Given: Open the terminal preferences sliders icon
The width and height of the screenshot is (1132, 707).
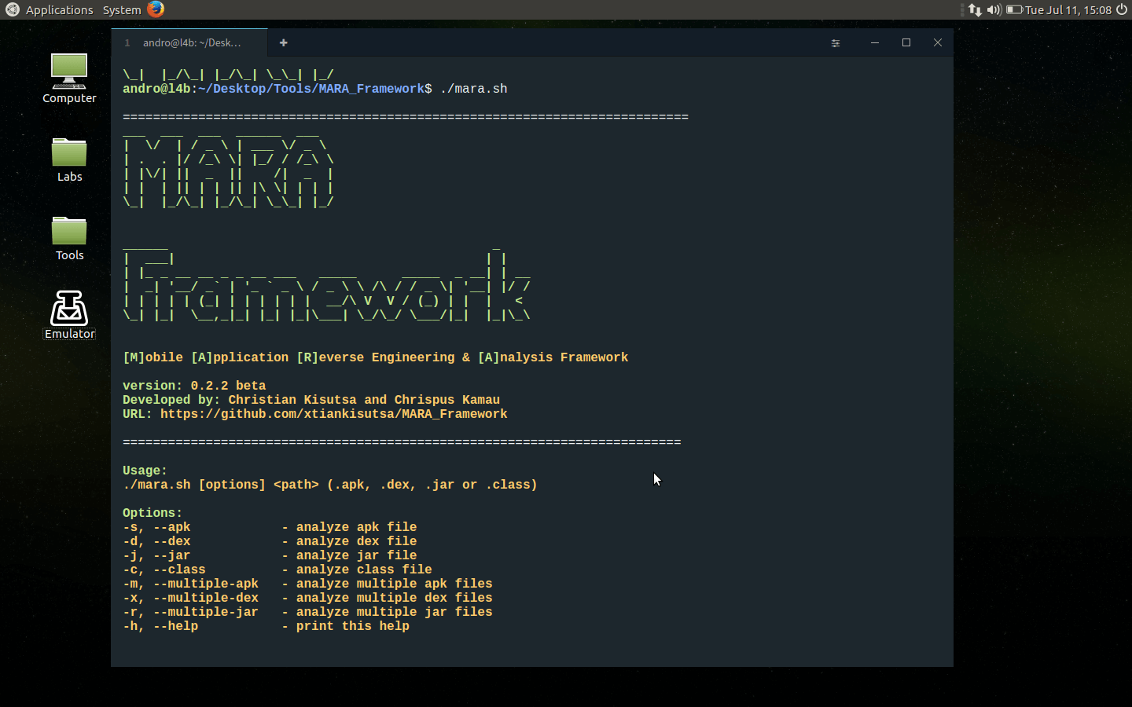Looking at the screenshot, I should pos(836,43).
